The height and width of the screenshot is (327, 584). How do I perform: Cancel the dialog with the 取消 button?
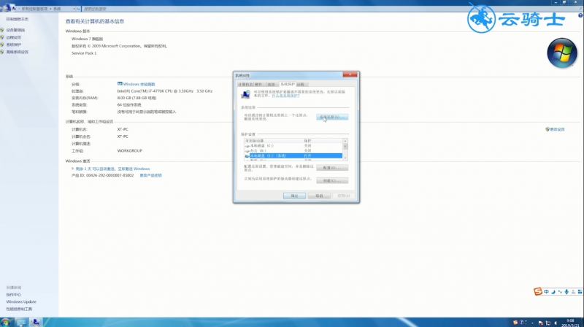coord(319,196)
